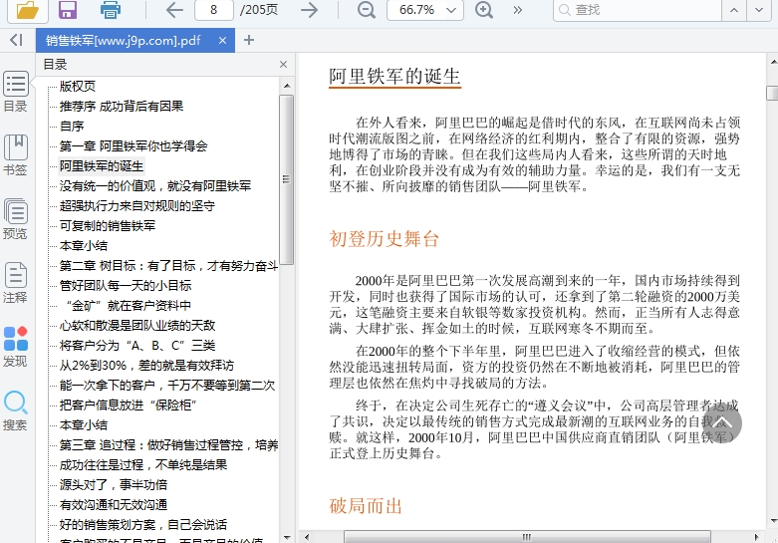
Task: Click the document horizontal scrollbar thumb
Action: point(527,537)
